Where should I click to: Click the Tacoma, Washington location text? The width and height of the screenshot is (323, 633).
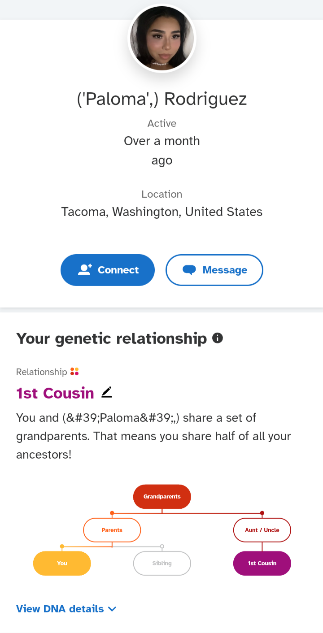pos(161,212)
